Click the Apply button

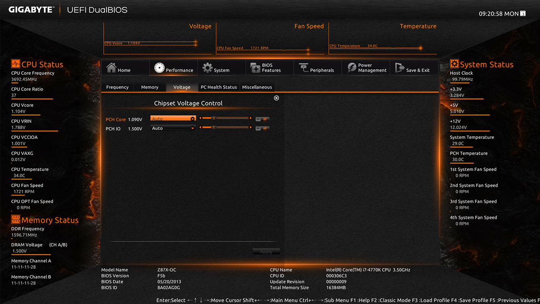[x=266, y=252]
